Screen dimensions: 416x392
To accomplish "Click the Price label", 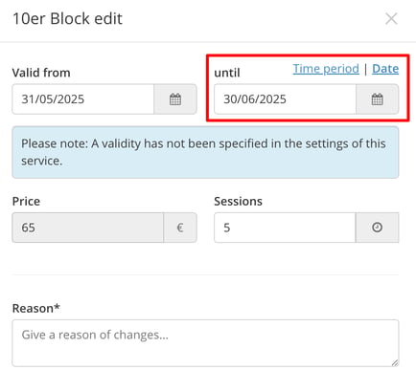I will [26, 202].
